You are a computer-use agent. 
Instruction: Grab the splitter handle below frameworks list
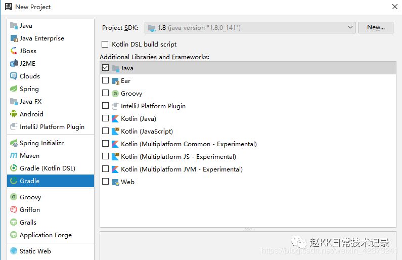point(248,229)
